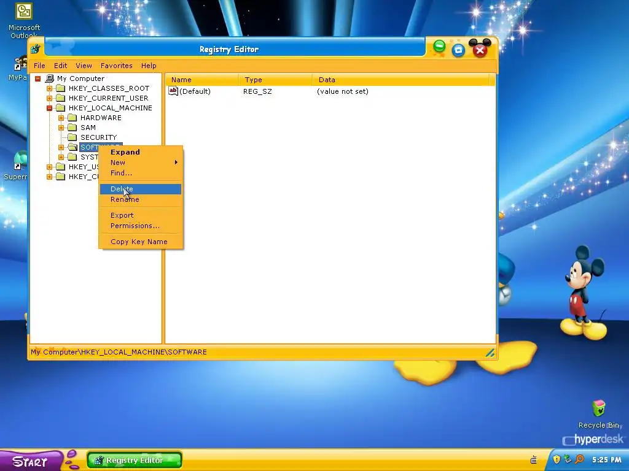Collapse the My Computer tree node
The image size is (629, 471).
[37, 79]
